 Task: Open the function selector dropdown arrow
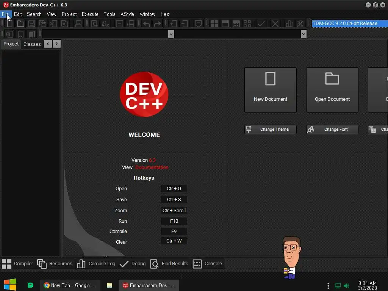[x=304, y=34]
